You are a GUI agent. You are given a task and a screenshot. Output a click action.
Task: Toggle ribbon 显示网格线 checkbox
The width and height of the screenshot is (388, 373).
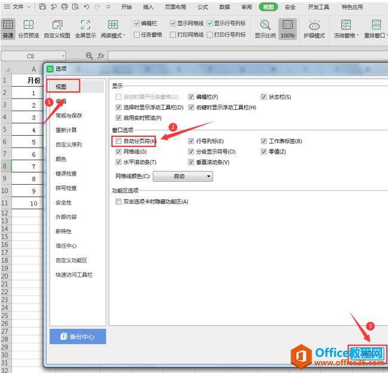(x=173, y=23)
